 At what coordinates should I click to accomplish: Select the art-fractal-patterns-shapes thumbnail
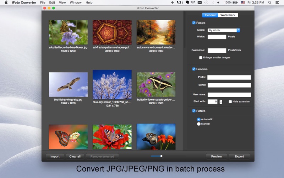coord(112,32)
